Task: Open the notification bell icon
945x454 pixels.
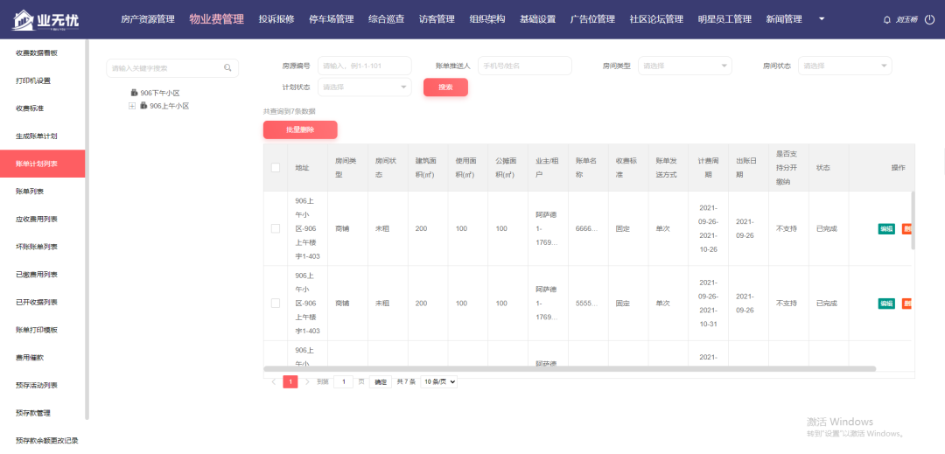Action: (886, 20)
